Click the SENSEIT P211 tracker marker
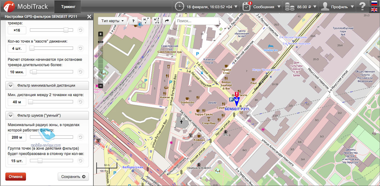Image resolution: width=380 pixels, height=186 pixels. click(237, 102)
